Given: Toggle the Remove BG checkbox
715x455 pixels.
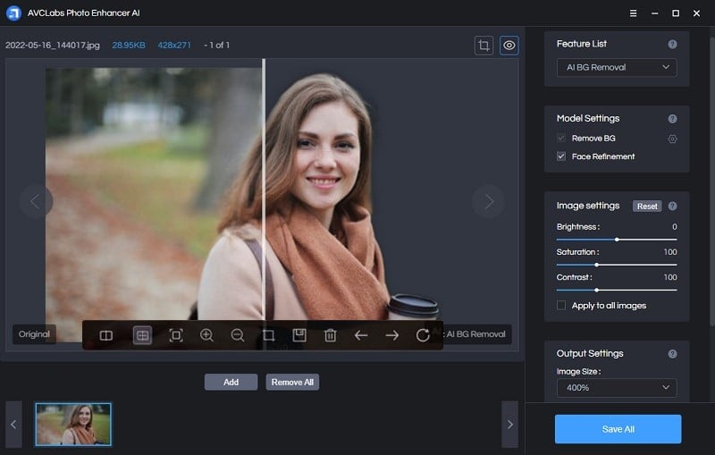Looking at the screenshot, I should pyautogui.click(x=561, y=139).
